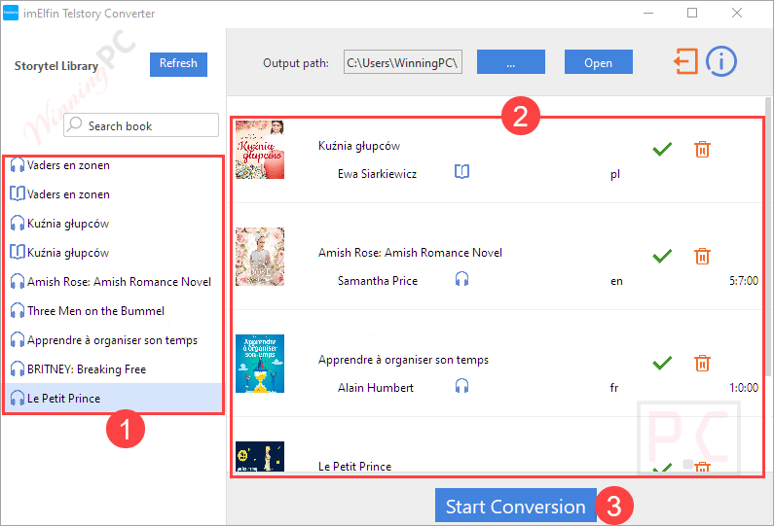Viewport: 774px width, 526px height.
Task: Click the duration 1:0:00 for Apprendre à organiser
Action: coord(744,388)
